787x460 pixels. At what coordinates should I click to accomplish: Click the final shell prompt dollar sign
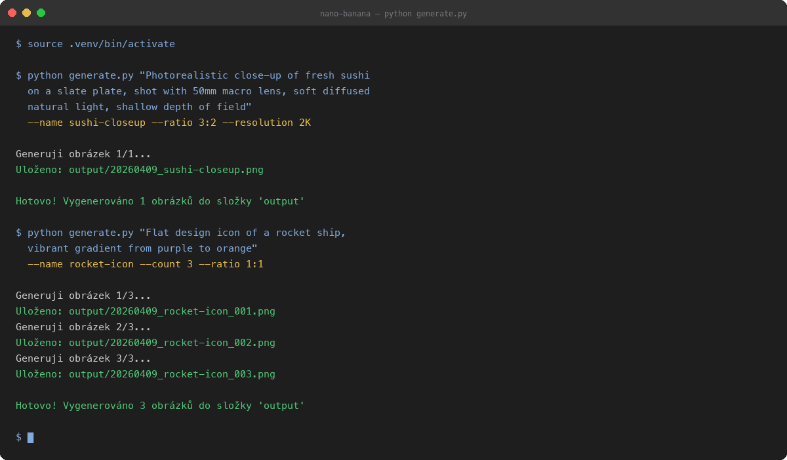pos(18,436)
